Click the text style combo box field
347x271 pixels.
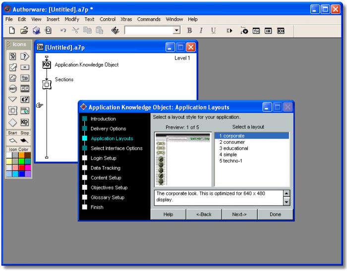pos(149,30)
